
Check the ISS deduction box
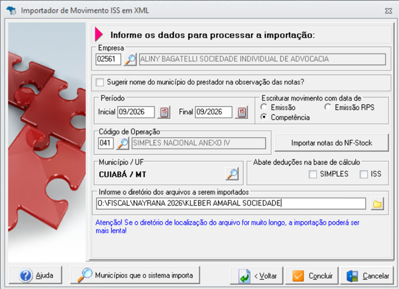[364, 174]
